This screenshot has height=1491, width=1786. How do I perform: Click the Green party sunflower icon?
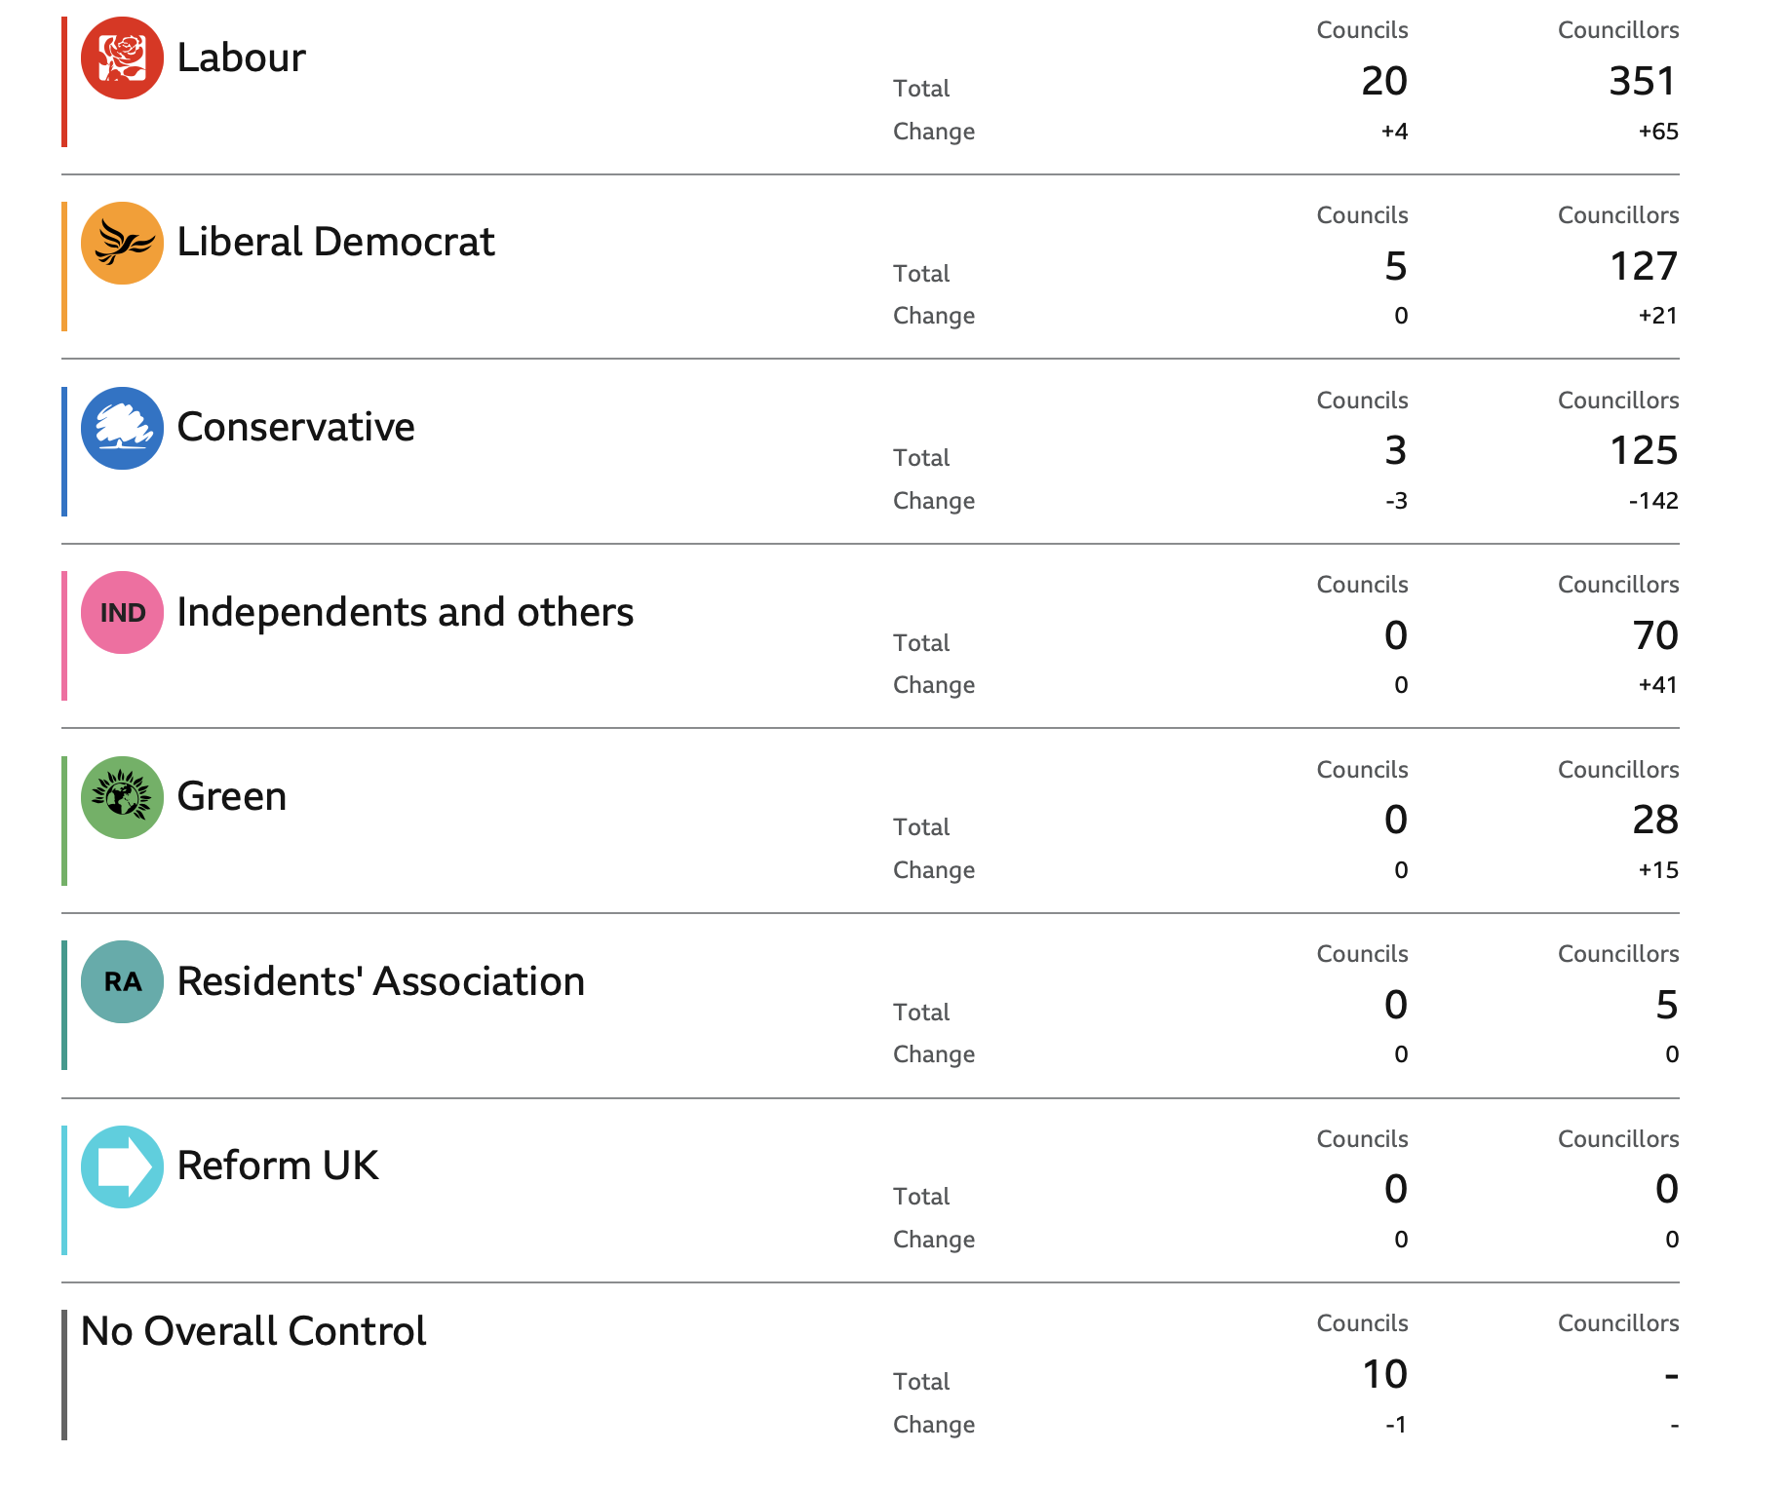click(122, 797)
